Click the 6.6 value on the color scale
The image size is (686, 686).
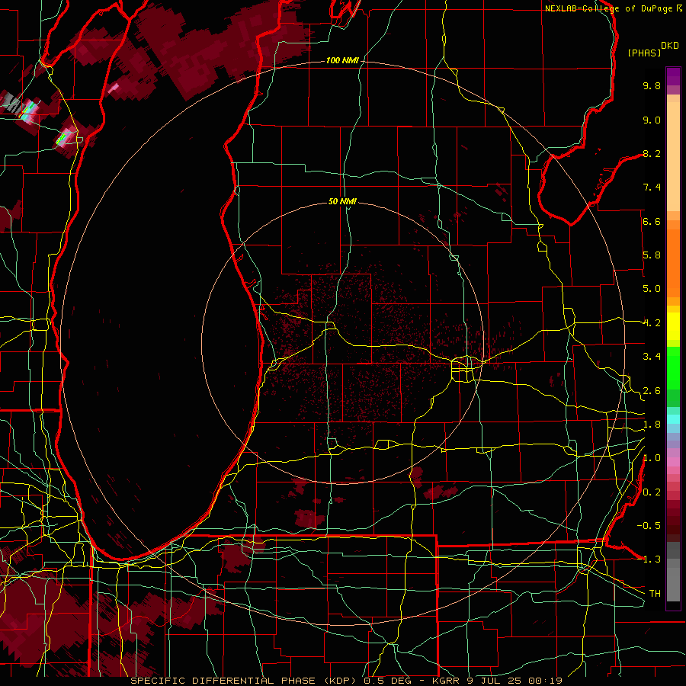pos(652,221)
